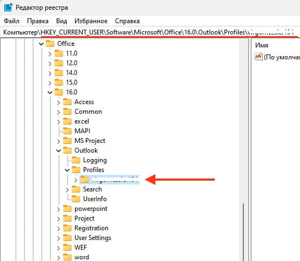Expand the Registration key

coord(59,229)
